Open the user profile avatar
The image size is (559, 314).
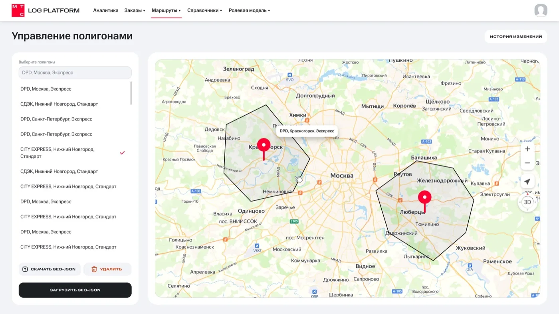(541, 10)
